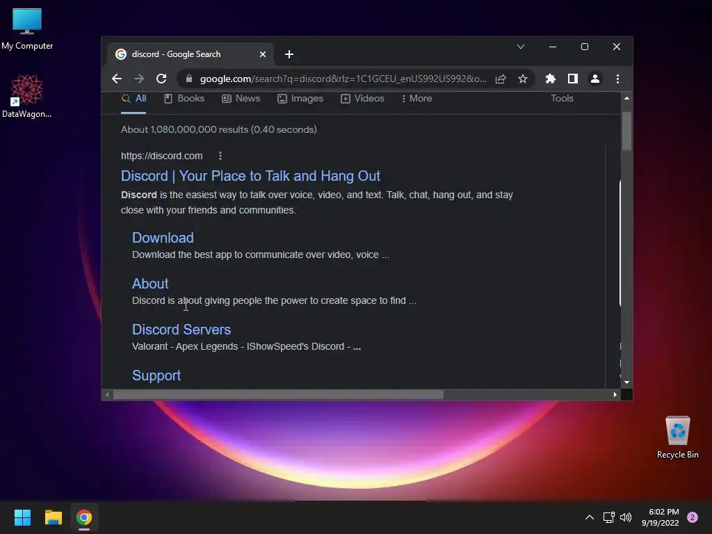The width and height of the screenshot is (712, 534).
Task: Open the Support sitelink
Action: (x=156, y=375)
